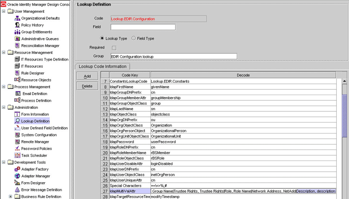Collapse the Development Tools tree node

(4, 162)
